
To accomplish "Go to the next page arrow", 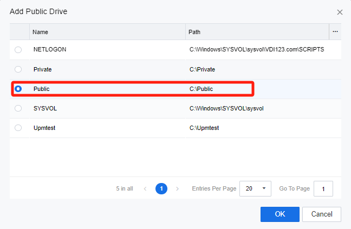I will 178,188.
